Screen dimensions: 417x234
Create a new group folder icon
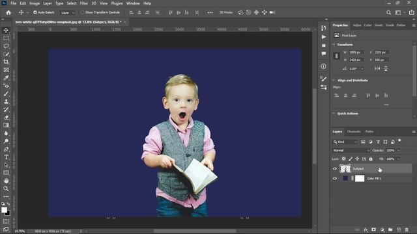pos(390,229)
